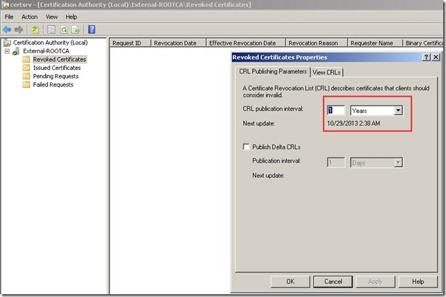The height and width of the screenshot is (297, 446).
Task: Click the Export List toolbar icon
Action: 75,29
